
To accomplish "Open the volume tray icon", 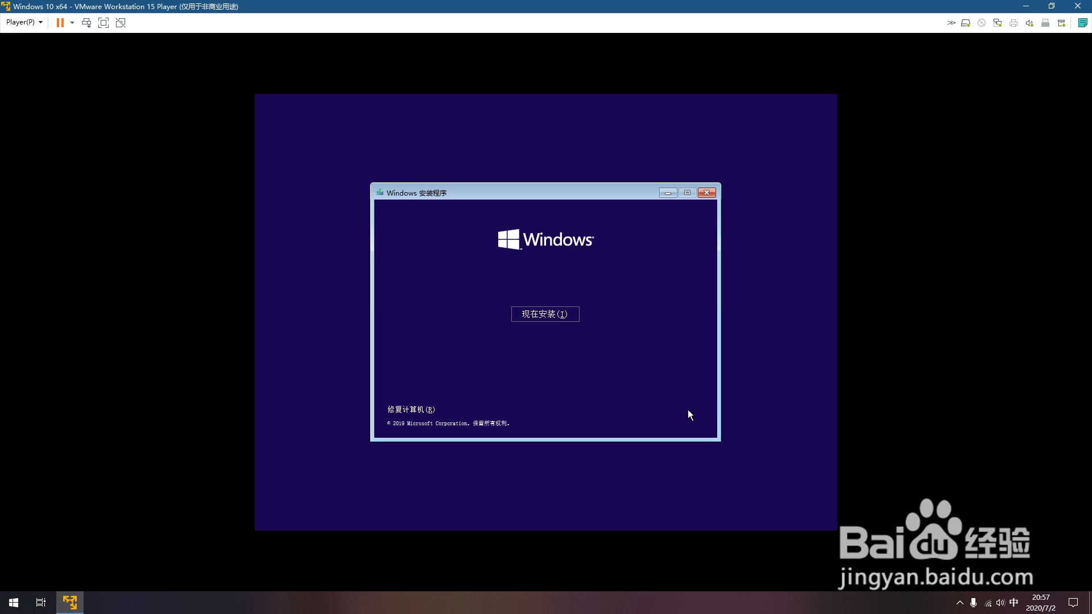I will pyautogui.click(x=1000, y=603).
